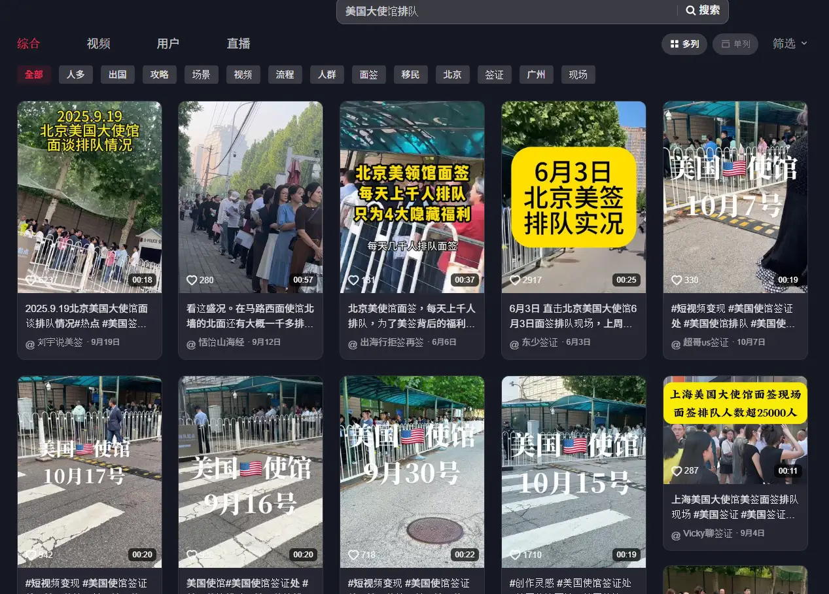
Task: Open author 刘宇说美签 profile link
Action: [x=60, y=342]
